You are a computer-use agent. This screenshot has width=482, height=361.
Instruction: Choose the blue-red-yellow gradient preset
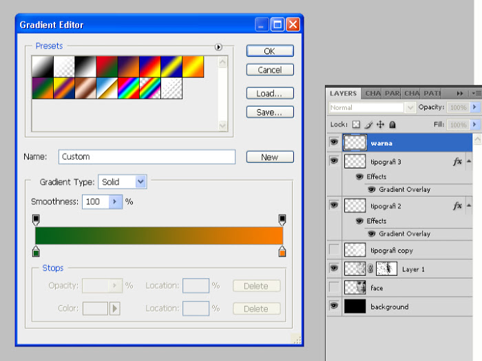[x=150, y=67]
